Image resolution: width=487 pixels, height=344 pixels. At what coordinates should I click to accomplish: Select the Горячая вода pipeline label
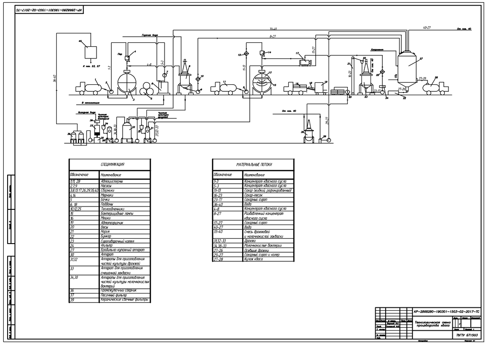click(x=150, y=35)
